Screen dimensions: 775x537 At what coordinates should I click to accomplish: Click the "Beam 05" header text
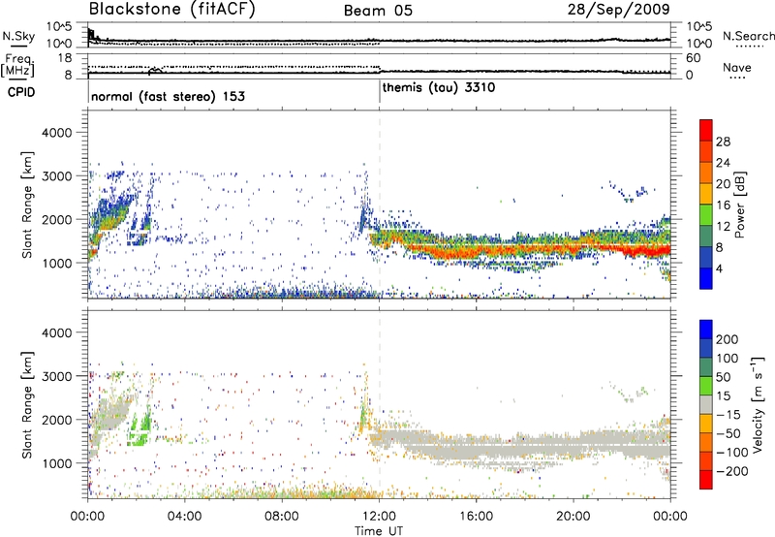378,11
